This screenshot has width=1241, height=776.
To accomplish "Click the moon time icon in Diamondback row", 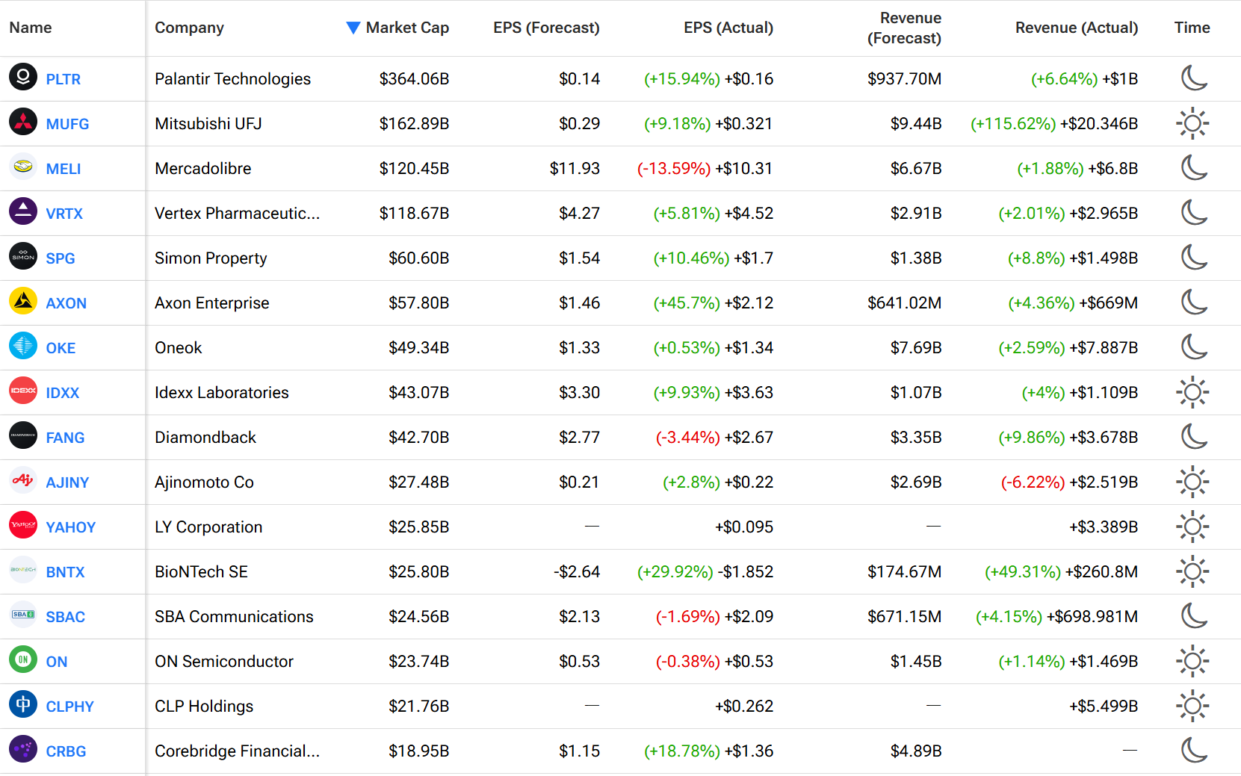I will click(x=1193, y=436).
